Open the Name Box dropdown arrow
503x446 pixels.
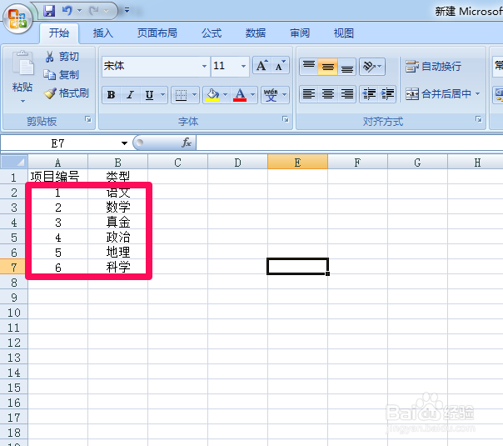coord(124,143)
